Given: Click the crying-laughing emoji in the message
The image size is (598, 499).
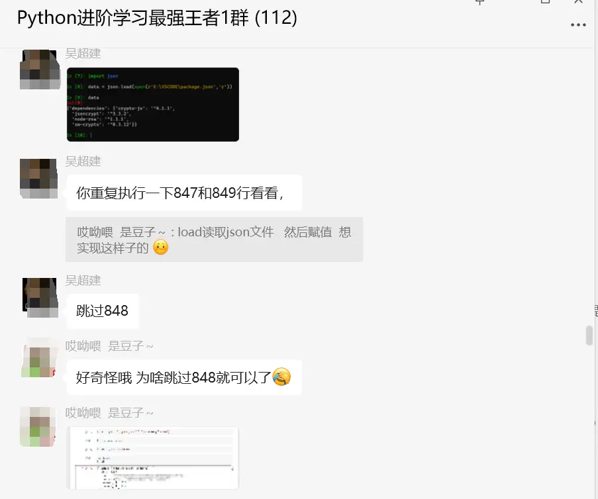Looking at the screenshot, I should pos(281,377).
